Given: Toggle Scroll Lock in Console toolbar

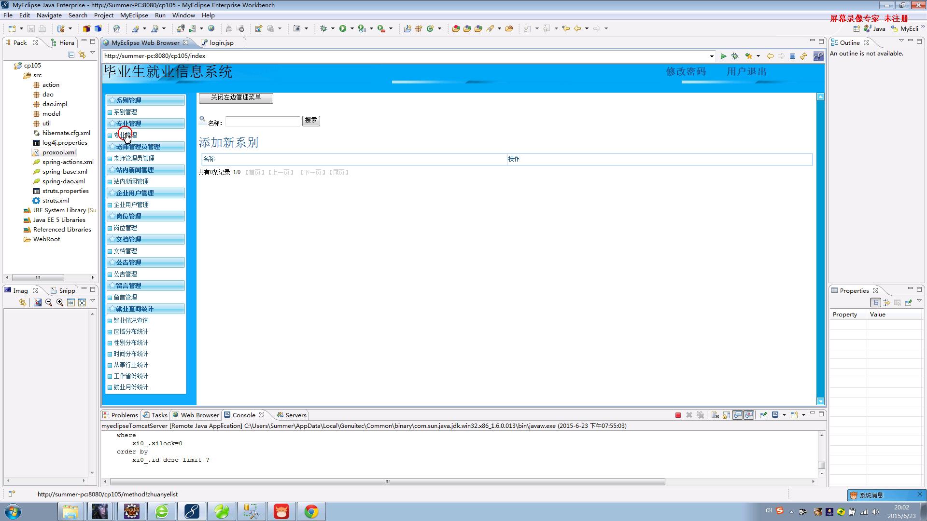Looking at the screenshot, I should tap(726, 415).
